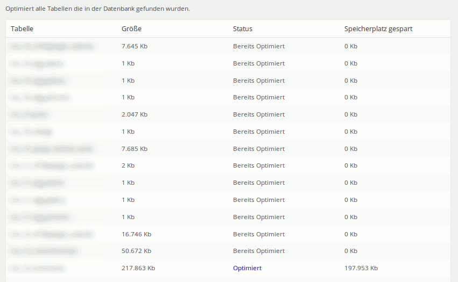Click the 2 Kb size cell
Screen dimensions: 458x282
(128, 166)
